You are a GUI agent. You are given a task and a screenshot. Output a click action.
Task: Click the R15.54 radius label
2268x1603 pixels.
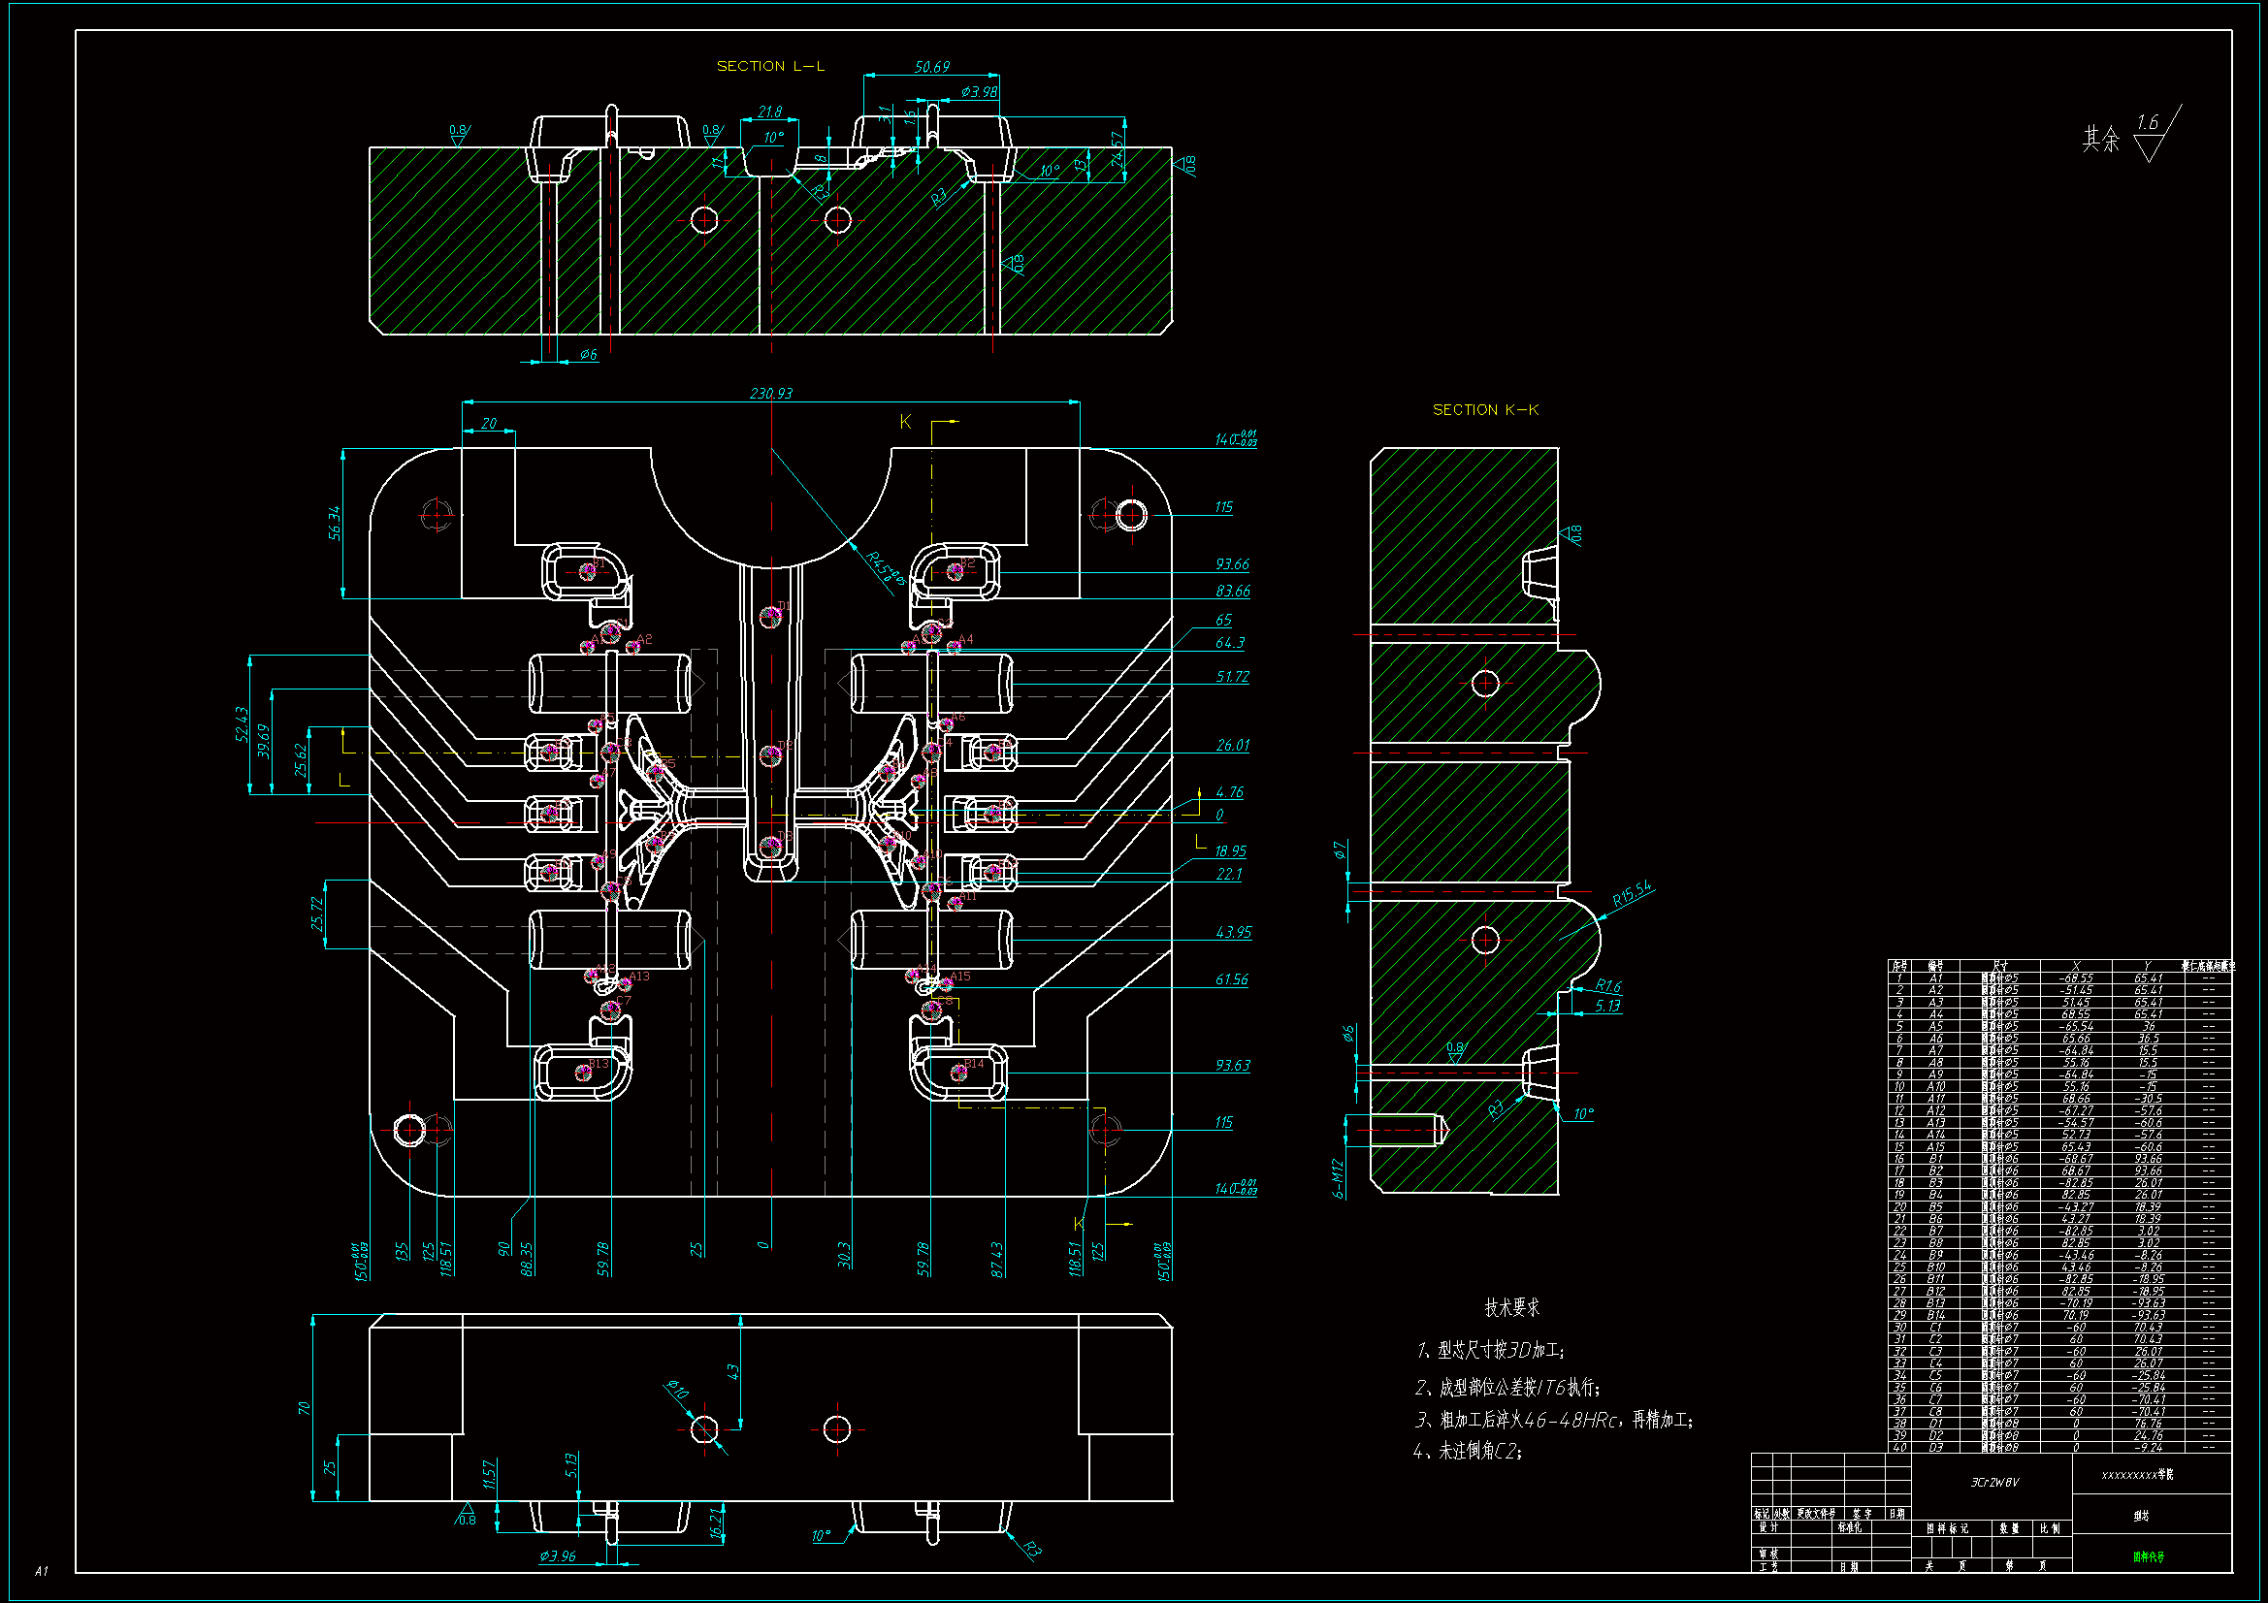click(1631, 893)
